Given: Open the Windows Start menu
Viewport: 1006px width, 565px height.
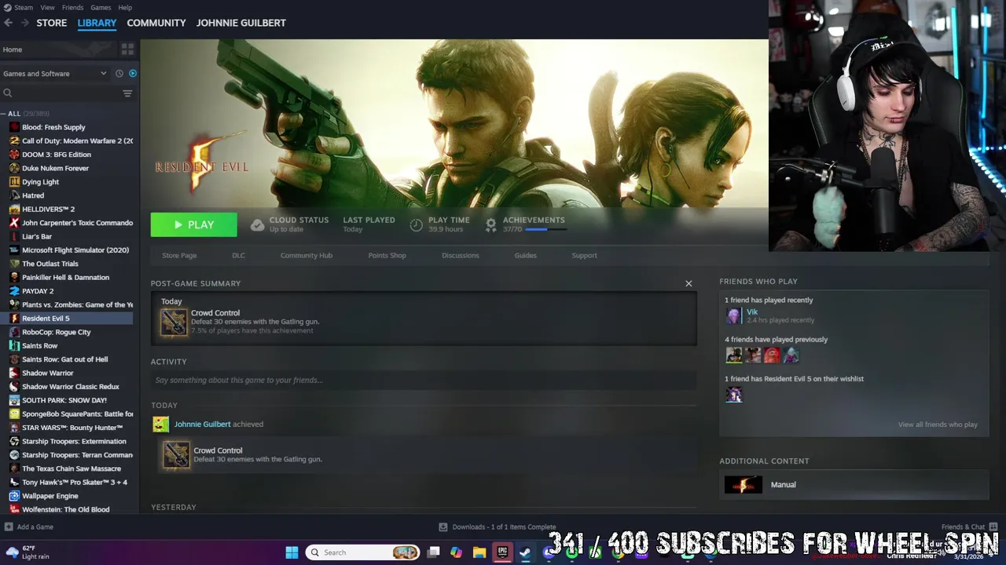Looking at the screenshot, I should coord(292,552).
